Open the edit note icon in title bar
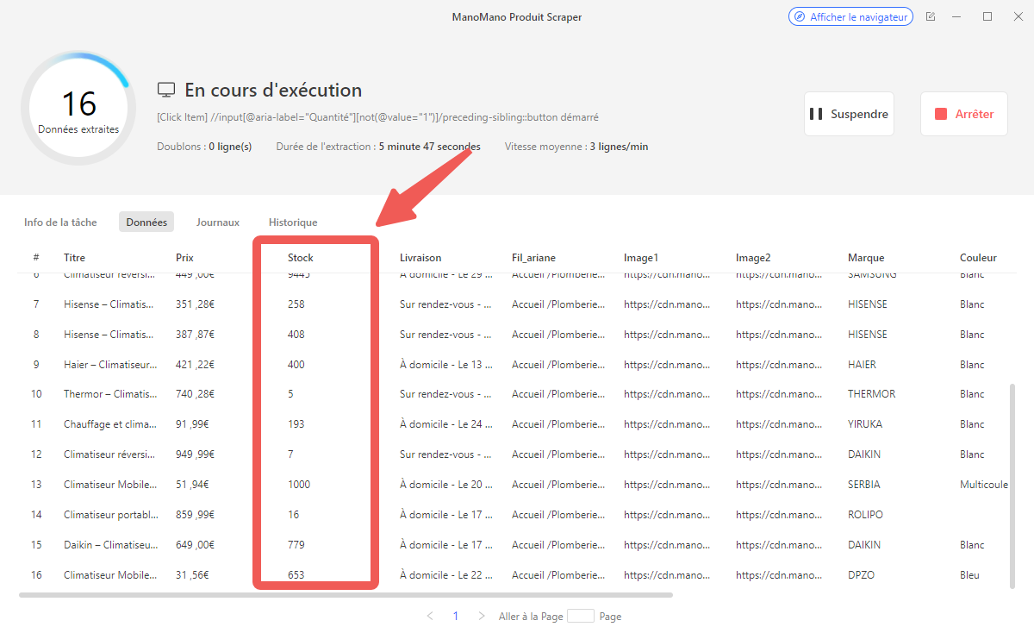This screenshot has height=633, width=1034. coord(931,17)
